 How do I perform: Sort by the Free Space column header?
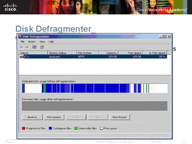tap(130, 53)
